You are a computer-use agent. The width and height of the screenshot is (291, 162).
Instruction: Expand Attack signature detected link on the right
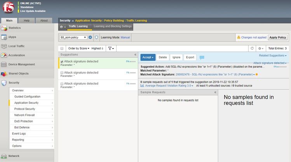click(x=270, y=63)
